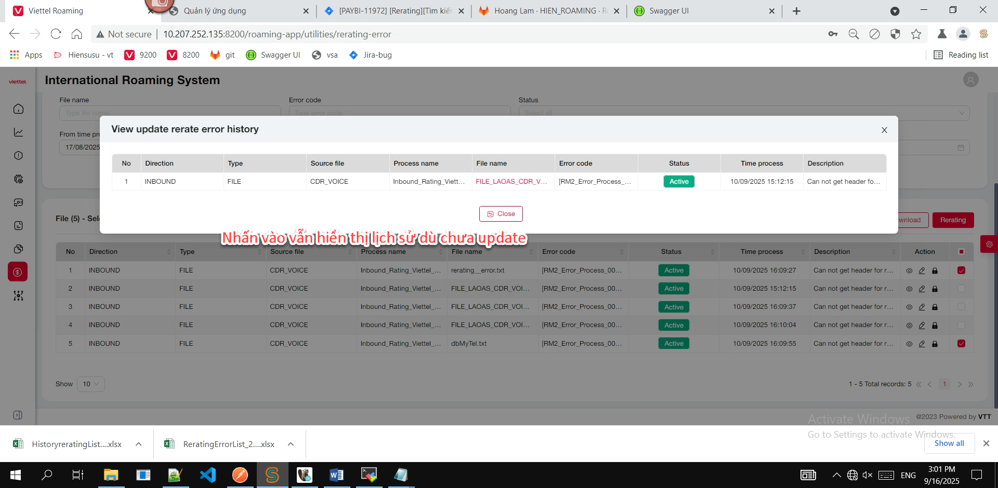Click the Rerating button

click(x=952, y=220)
